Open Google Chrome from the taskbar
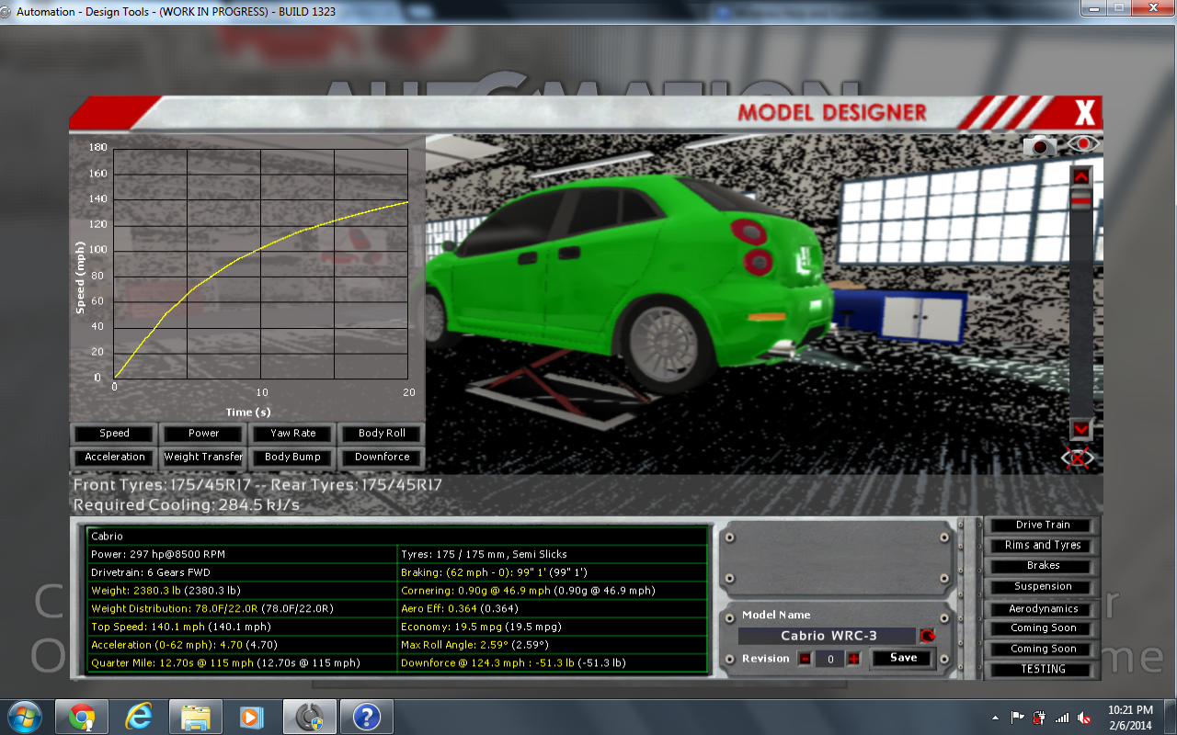This screenshot has height=735, width=1177. pos(81,717)
